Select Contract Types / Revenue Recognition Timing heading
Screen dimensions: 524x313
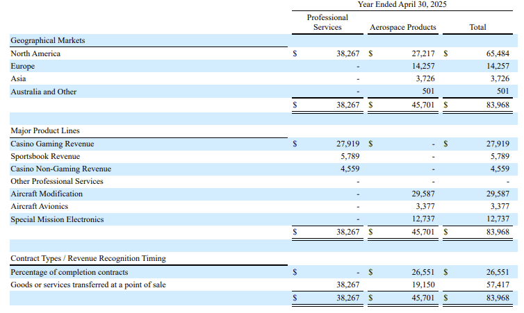click(x=88, y=259)
